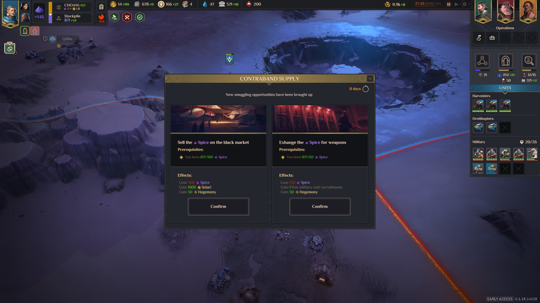Close the Contraband Supply dialog
Image resolution: width=540 pixels, height=303 pixels.
pyautogui.click(x=370, y=79)
